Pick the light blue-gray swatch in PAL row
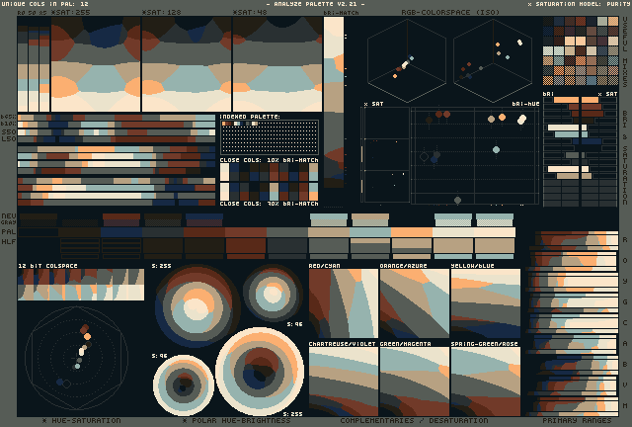 pyautogui.click(x=370, y=232)
